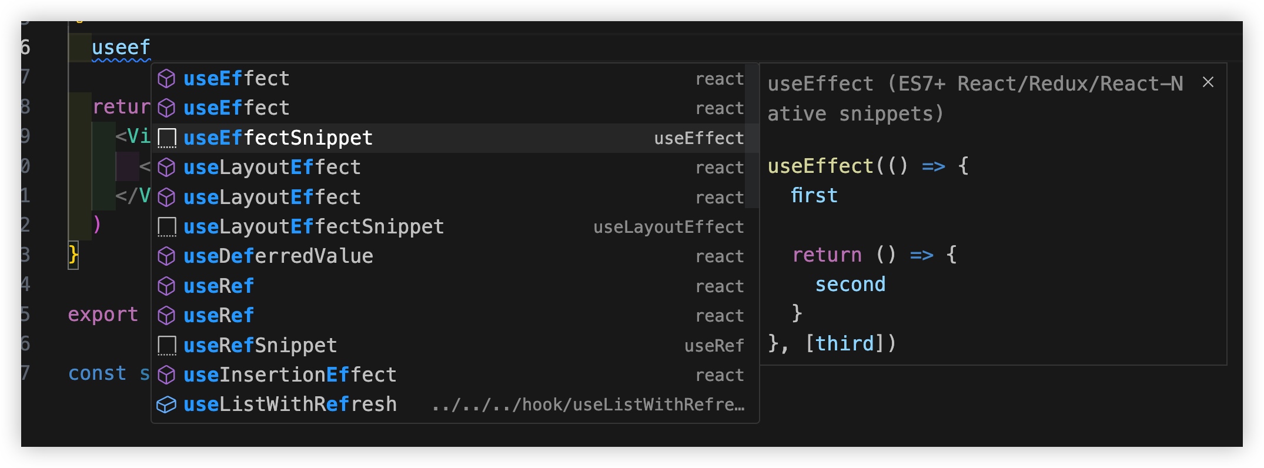
Task: Click the const keyword in the editor
Action: click(97, 373)
